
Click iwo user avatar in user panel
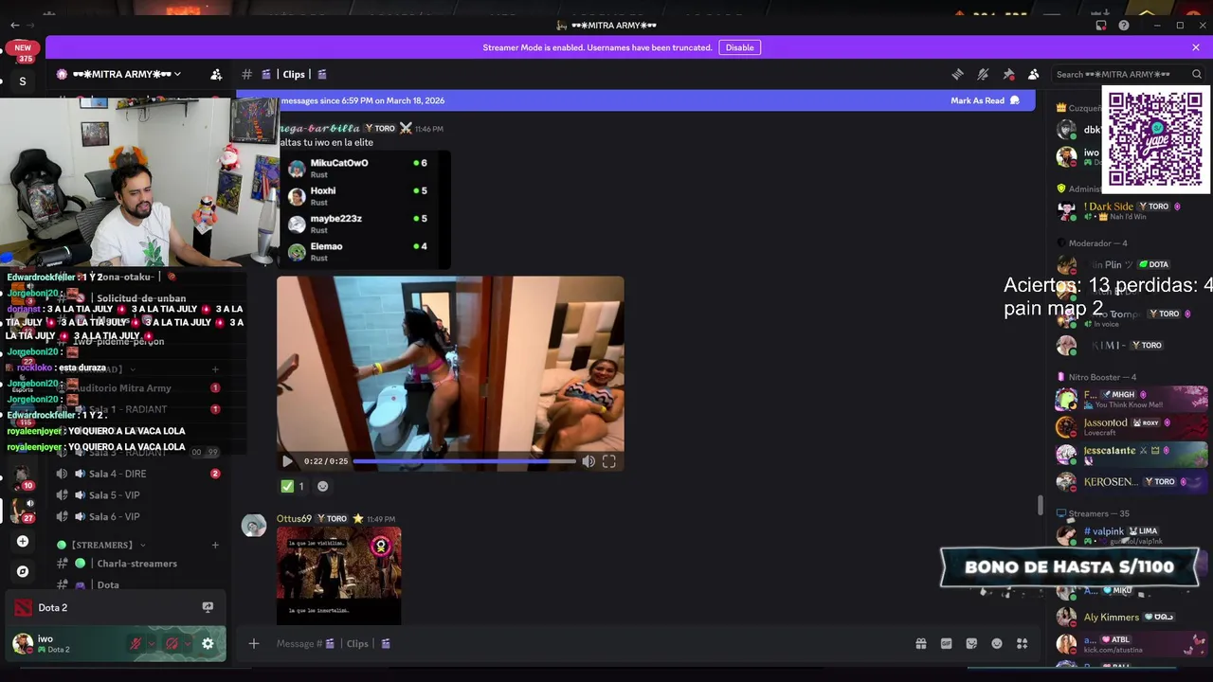23,644
